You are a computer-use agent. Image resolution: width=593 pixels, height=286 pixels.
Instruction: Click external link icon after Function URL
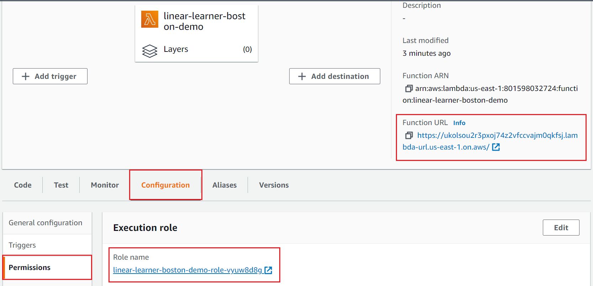pyautogui.click(x=496, y=147)
